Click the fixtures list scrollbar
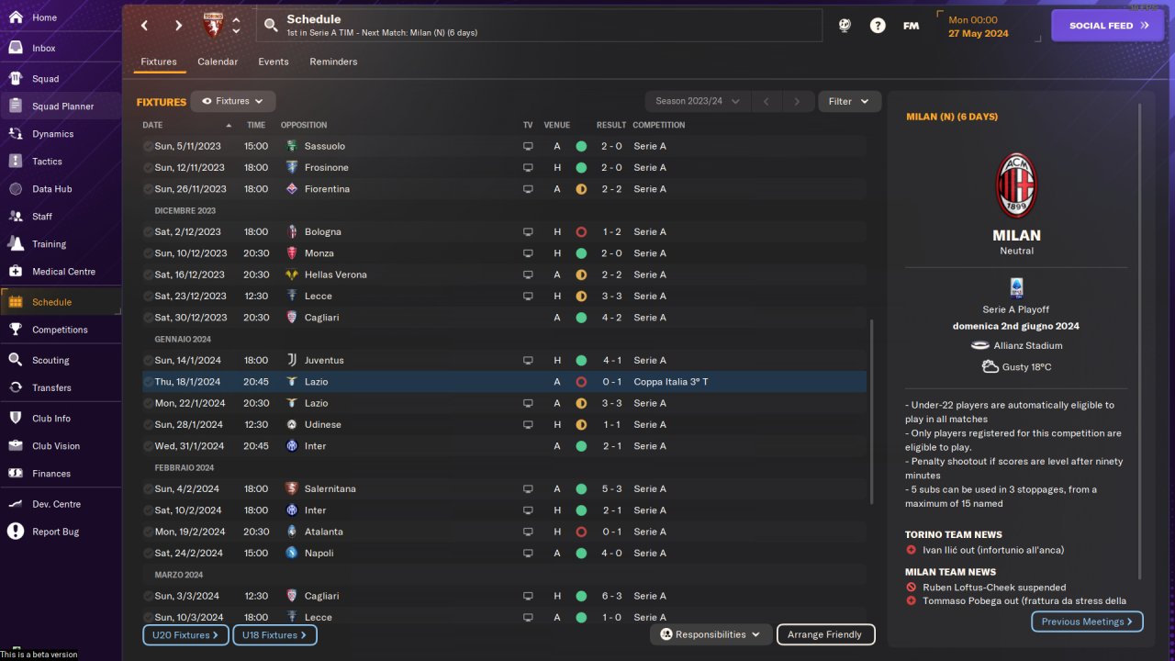Screen dimensions: 1175x661 point(871,411)
